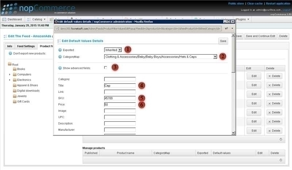Click the Electronics folder icon

pyautogui.click(x=15, y=80)
